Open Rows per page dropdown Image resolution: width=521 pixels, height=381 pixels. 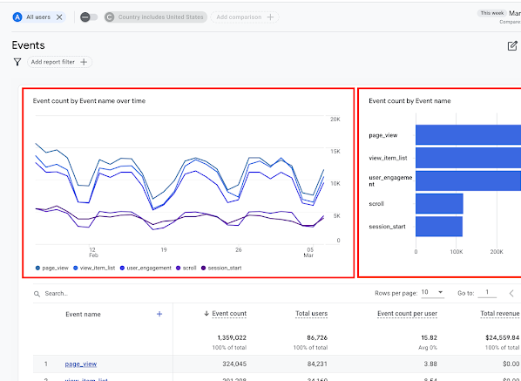[433, 293]
